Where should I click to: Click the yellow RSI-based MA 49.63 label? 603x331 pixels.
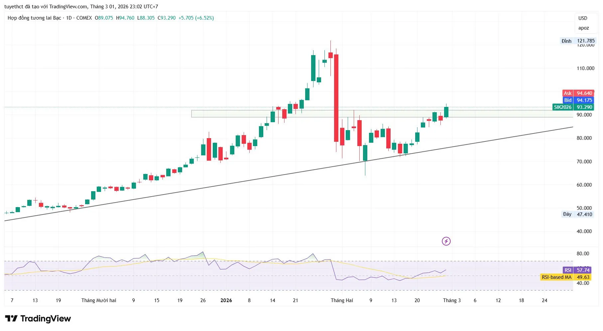(566, 277)
